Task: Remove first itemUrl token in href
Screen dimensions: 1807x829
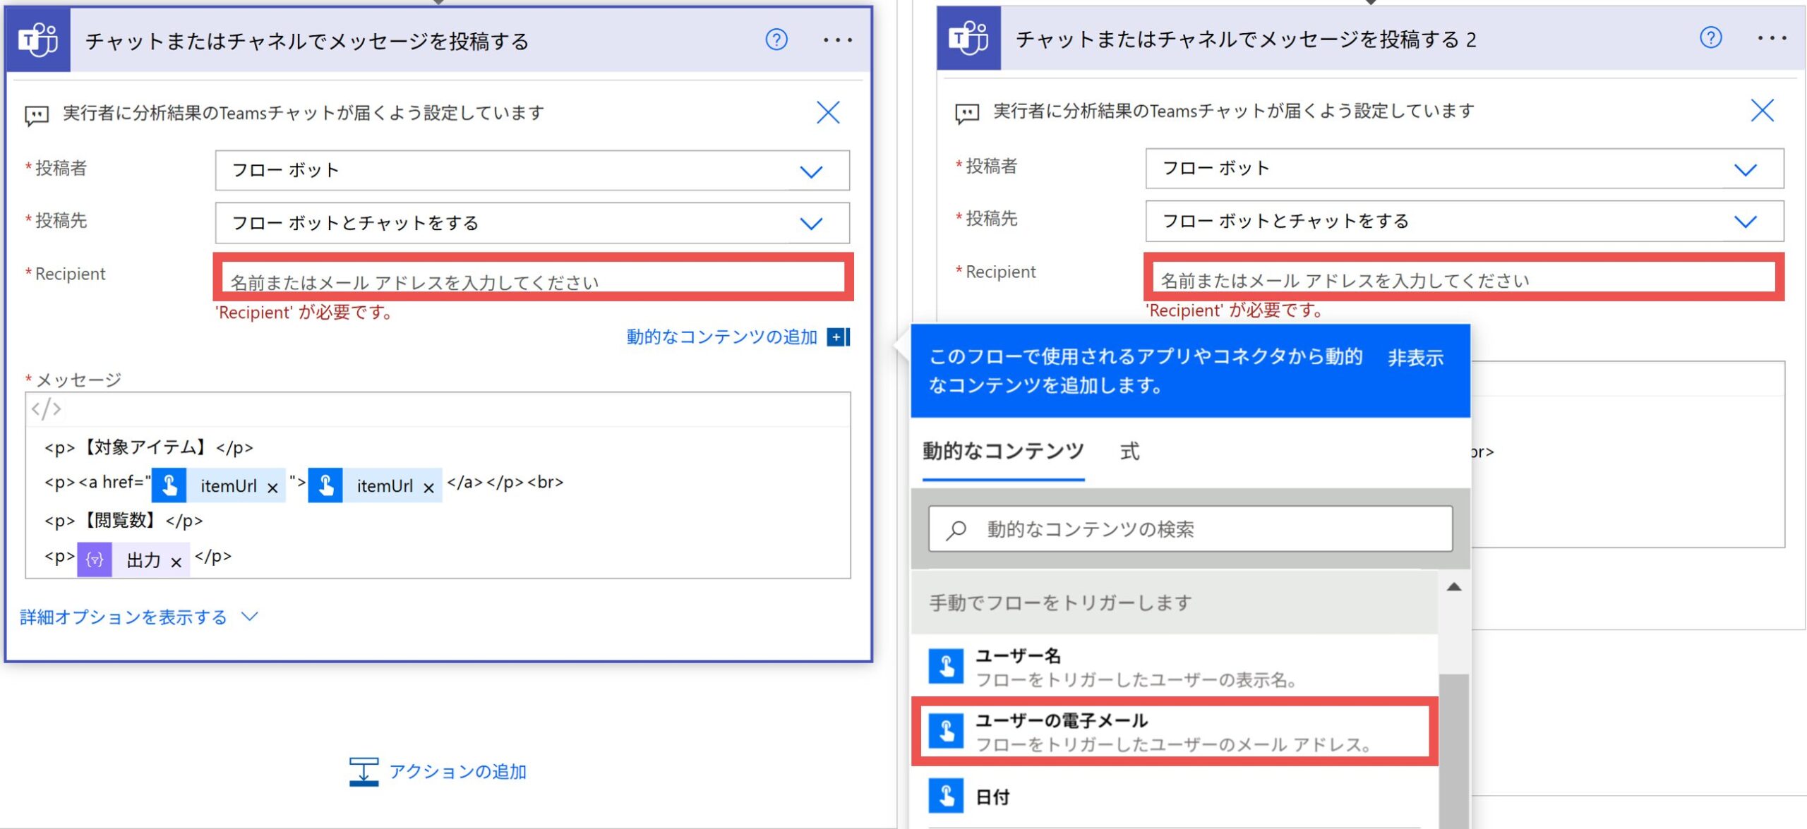Action: pos(272,487)
